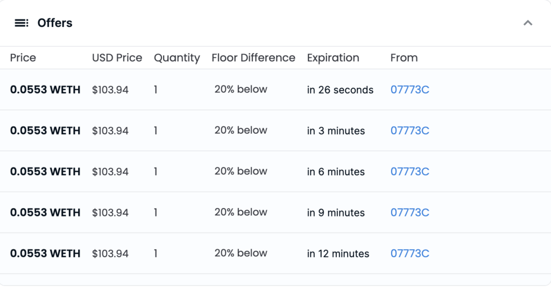Select the Quantity column header
This screenshot has height=296, width=551.
tap(176, 58)
